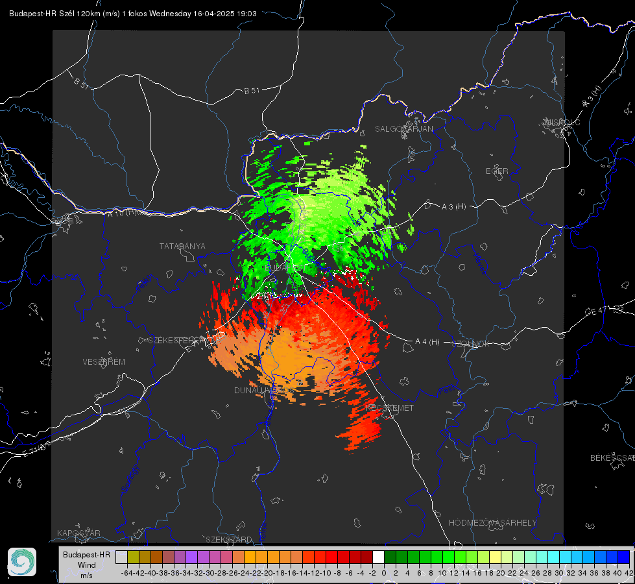Click the '-10' value in legend scale
635x584 pixels.
point(325,573)
